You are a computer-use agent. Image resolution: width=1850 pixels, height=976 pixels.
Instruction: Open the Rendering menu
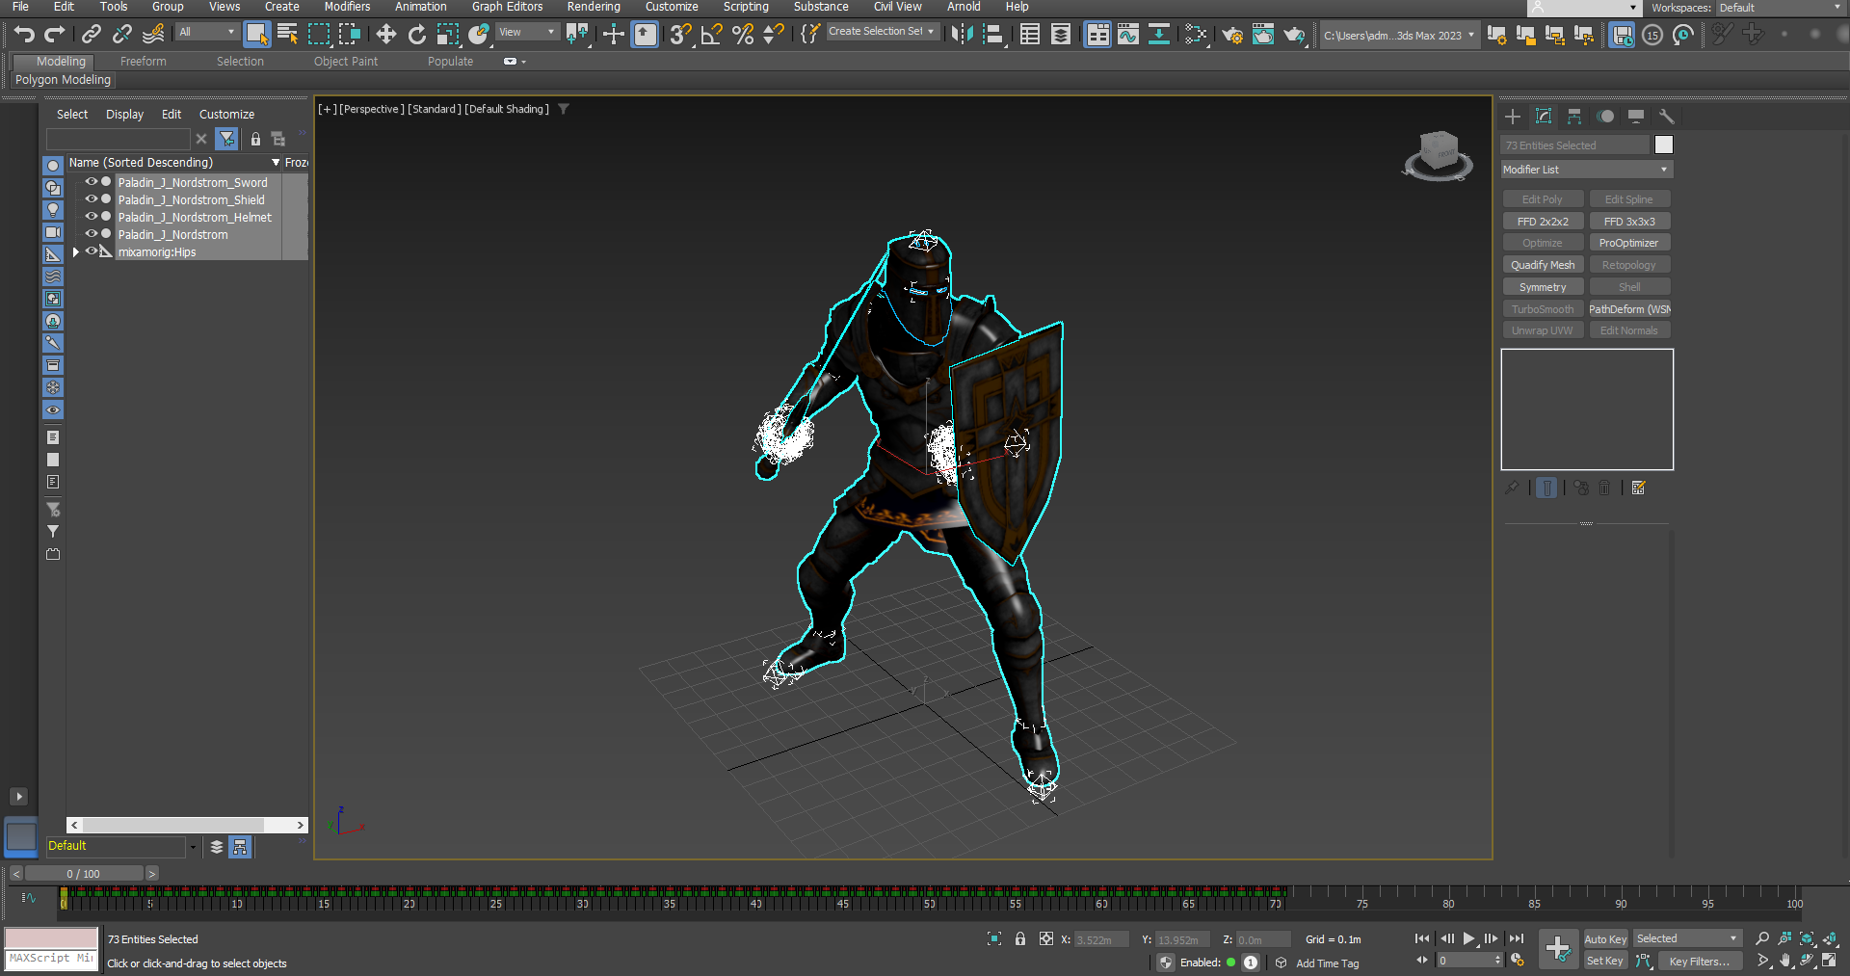tap(593, 7)
